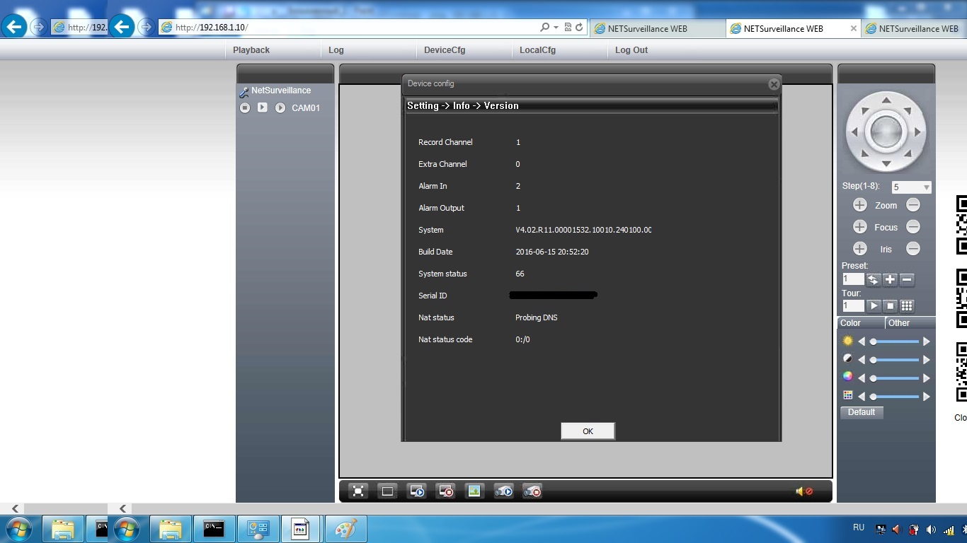The height and width of the screenshot is (543, 967).
Task: Open the Step(1-8) dropdown
Action: point(926,187)
